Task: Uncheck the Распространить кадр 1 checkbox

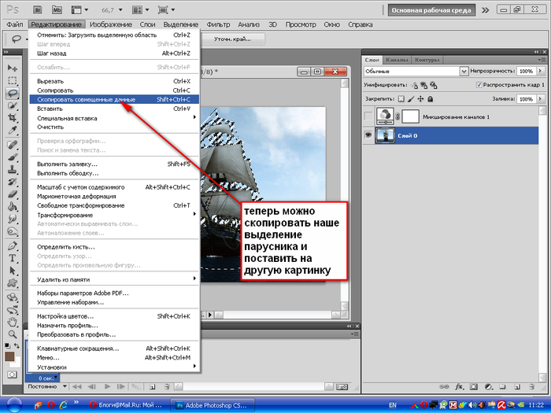Action: point(480,84)
